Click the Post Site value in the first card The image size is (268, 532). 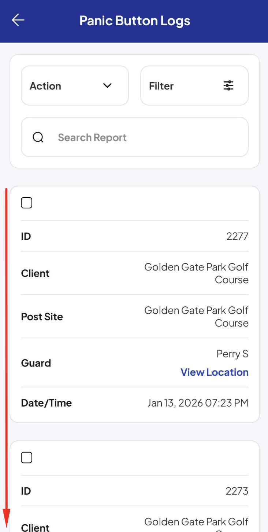pos(197,317)
